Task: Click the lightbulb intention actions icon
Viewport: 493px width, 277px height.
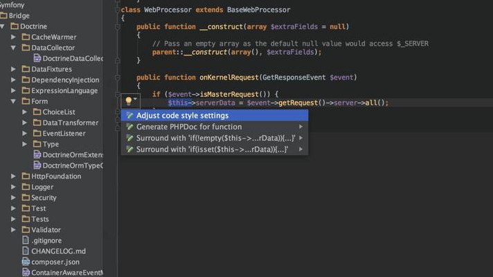Action: 129,101
